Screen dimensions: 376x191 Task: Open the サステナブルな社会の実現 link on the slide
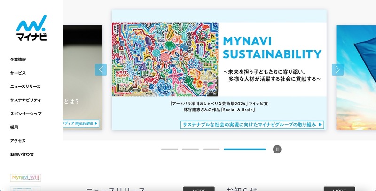[x=252, y=124]
